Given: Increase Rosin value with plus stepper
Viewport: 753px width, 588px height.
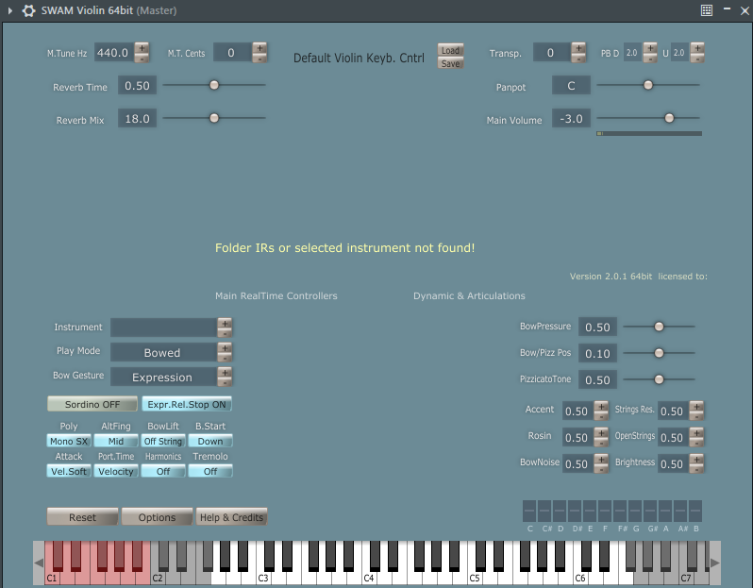Looking at the screenshot, I should tap(601, 433).
